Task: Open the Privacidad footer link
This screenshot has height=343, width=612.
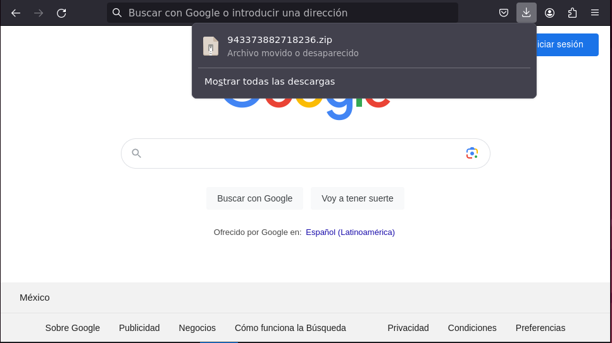Action: pyautogui.click(x=408, y=328)
